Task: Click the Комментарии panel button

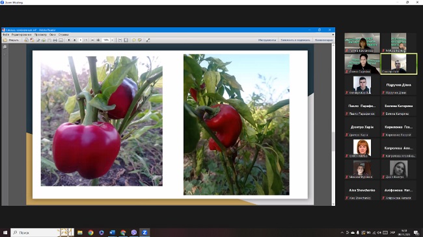Action: point(324,40)
